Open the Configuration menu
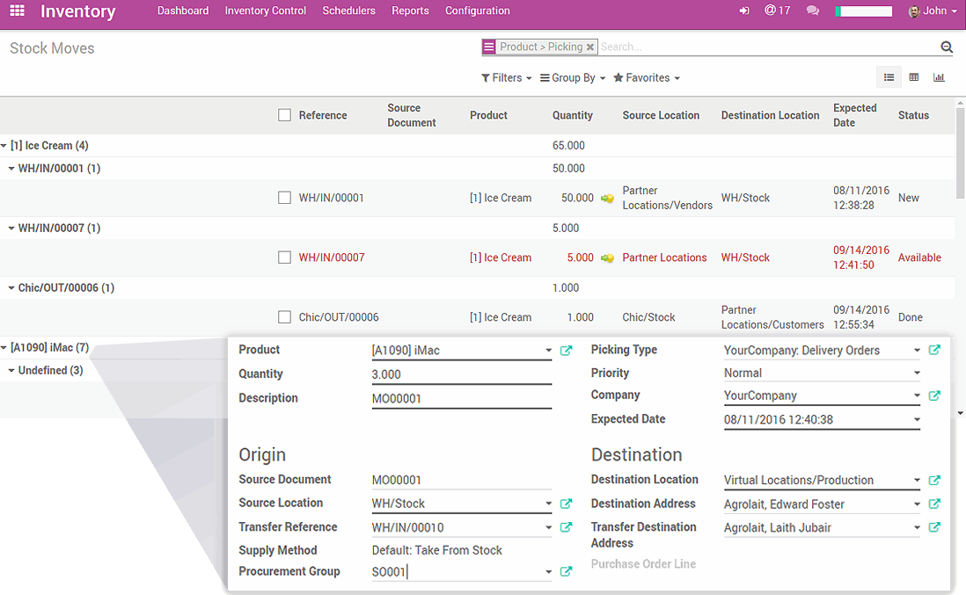 coord(478,11)
